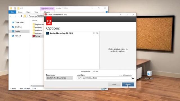
Task: Switch to large icons view in status bar
Action: coord(106,89)
